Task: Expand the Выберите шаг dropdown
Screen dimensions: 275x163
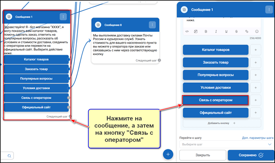Action: tap(226, 144)
